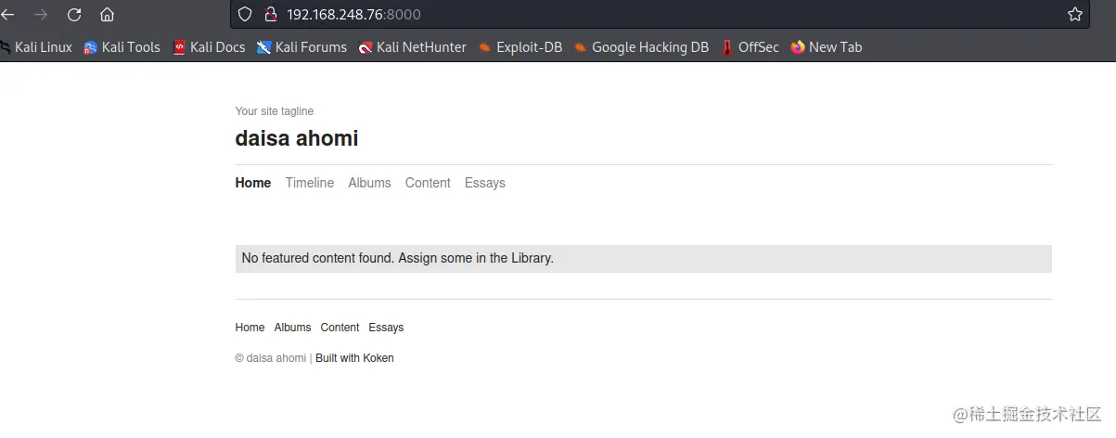1116x438 pixels.
Task: Open the Kali NetHunter bookmark
Action: coord(413,46)
